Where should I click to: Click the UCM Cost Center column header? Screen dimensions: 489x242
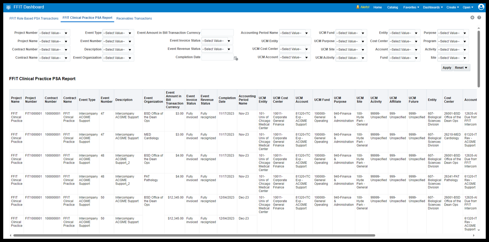coord(282,100)
